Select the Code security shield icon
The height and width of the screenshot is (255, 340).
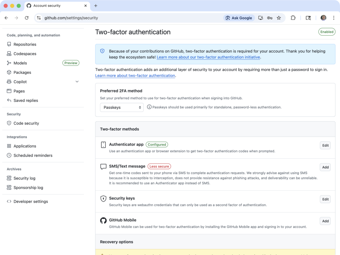pos(9,123)
